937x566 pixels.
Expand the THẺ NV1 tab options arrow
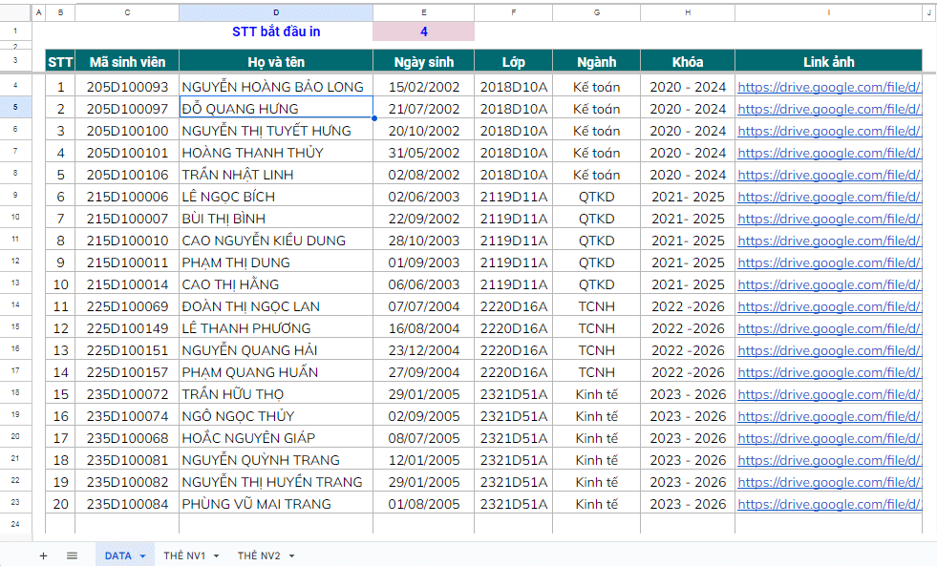(x=216, y=556)
